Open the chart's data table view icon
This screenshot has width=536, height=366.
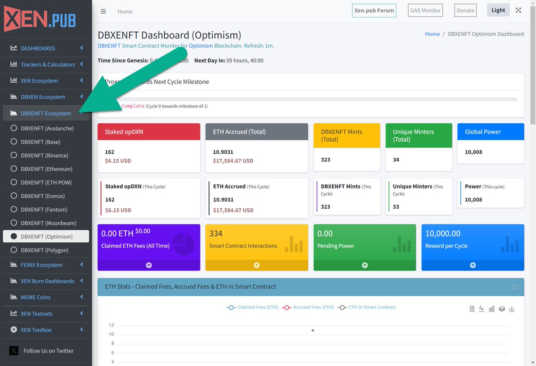point(472,309)
